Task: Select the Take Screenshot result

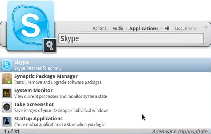Action: pos(105,107)
